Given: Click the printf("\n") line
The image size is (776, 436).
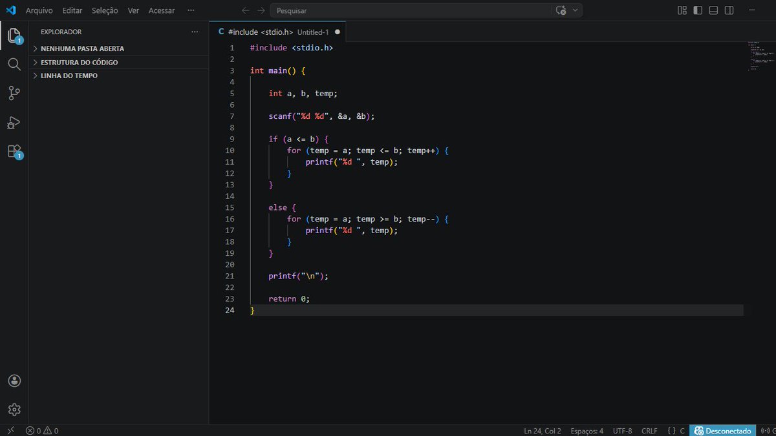Looking at the screenshot, I should click(x=299, y=276).
